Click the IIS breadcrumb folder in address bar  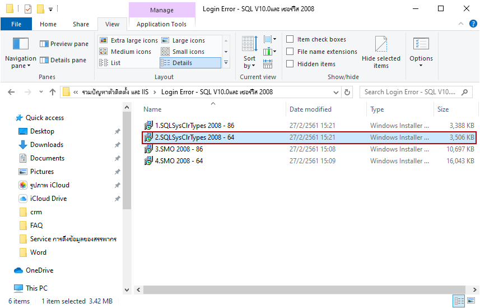tap(115, 92)
